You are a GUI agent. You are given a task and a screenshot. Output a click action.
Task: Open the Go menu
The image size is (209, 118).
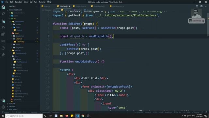pyautogui.click(x=31, y=2)
